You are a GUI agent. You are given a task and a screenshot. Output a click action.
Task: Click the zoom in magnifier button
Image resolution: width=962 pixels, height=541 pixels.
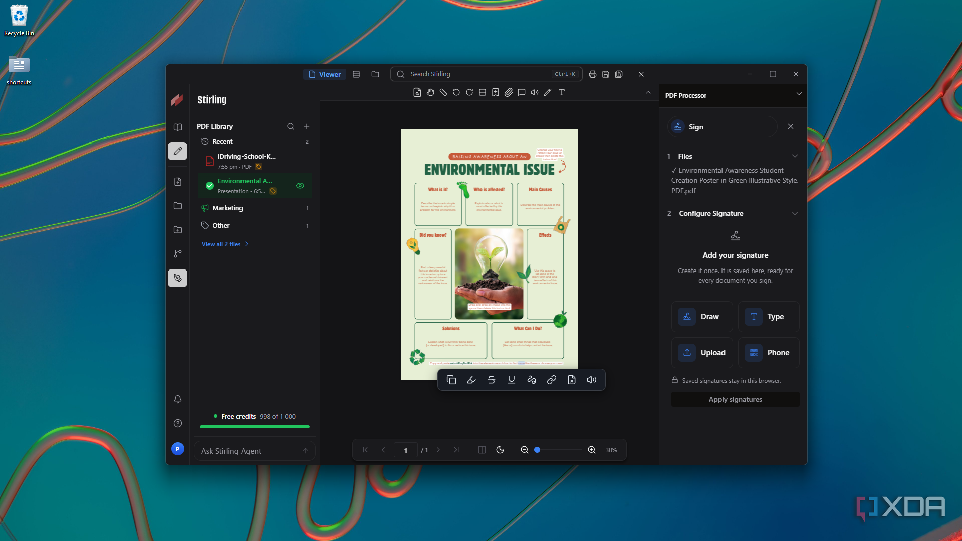click(592, 450)
